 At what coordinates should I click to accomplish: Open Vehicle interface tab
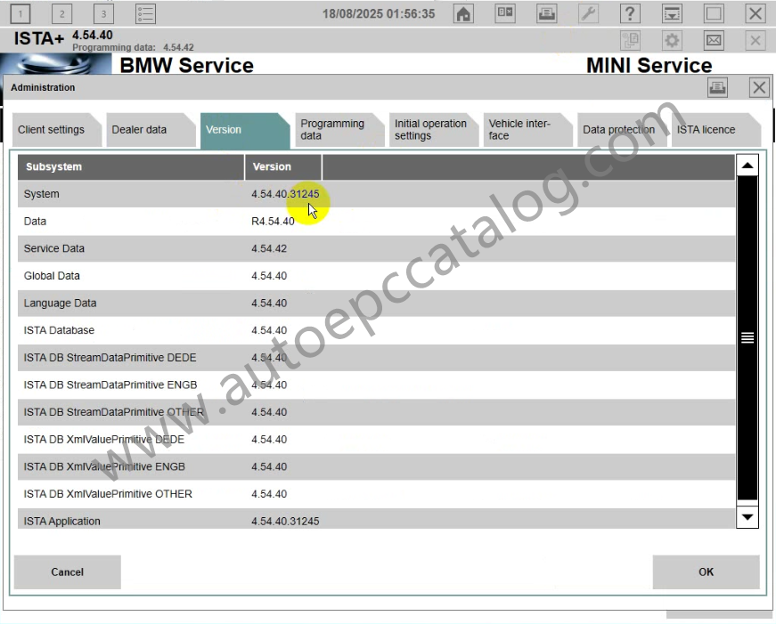point(527,130)
